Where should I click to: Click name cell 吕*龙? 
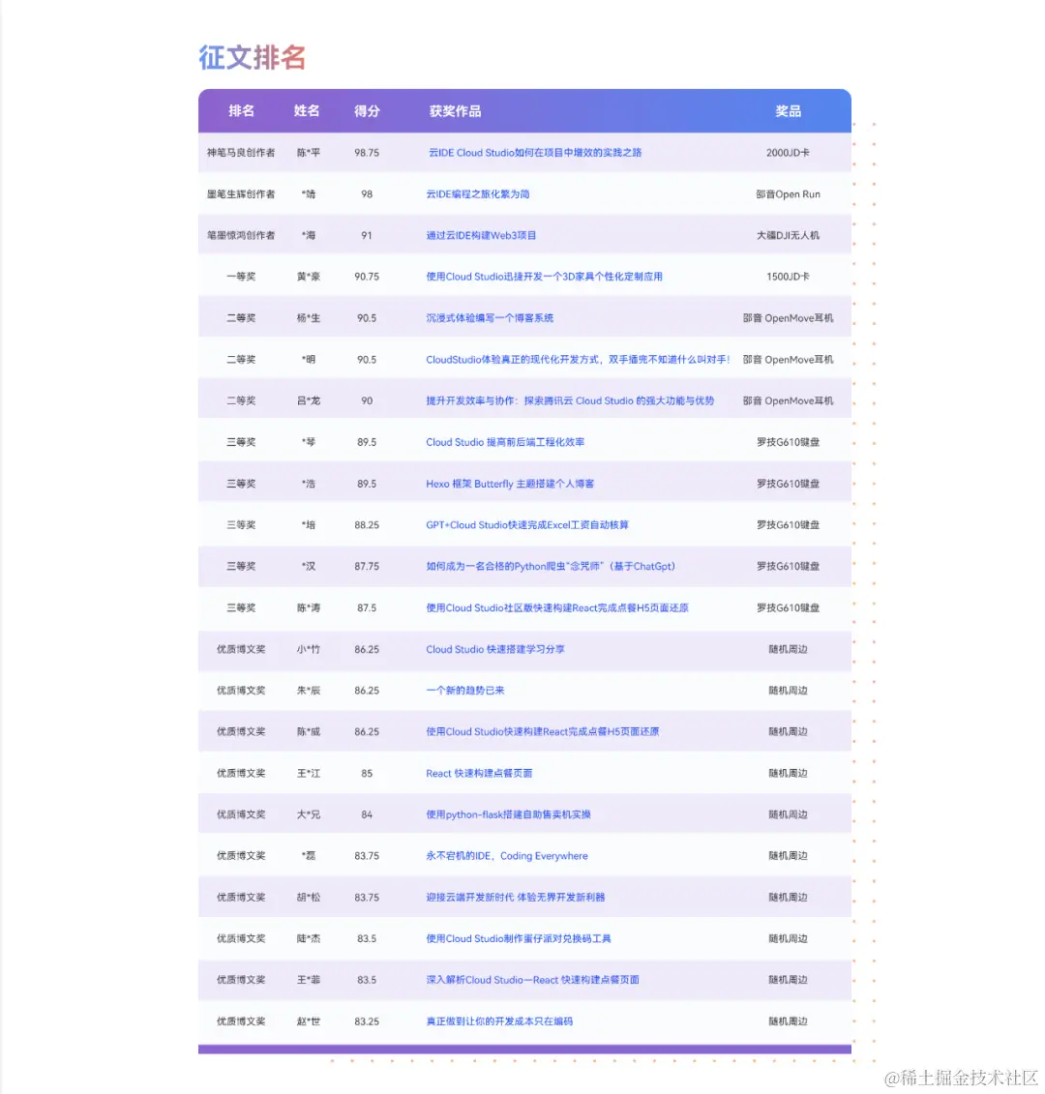pos(308,401)
